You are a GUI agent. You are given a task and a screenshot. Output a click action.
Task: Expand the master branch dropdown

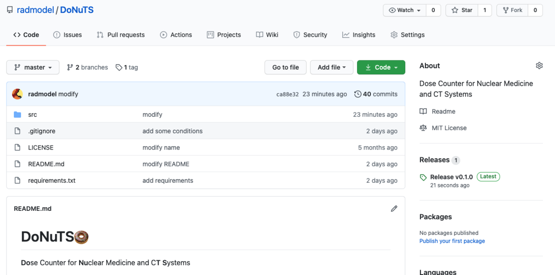[x=33, y=67]
